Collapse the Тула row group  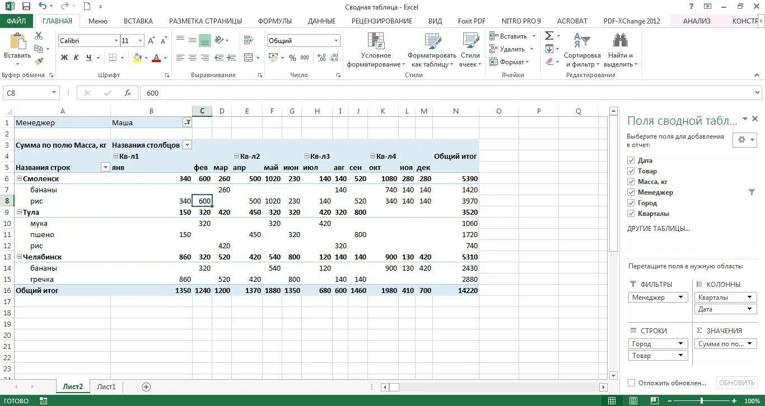point(20,212)
